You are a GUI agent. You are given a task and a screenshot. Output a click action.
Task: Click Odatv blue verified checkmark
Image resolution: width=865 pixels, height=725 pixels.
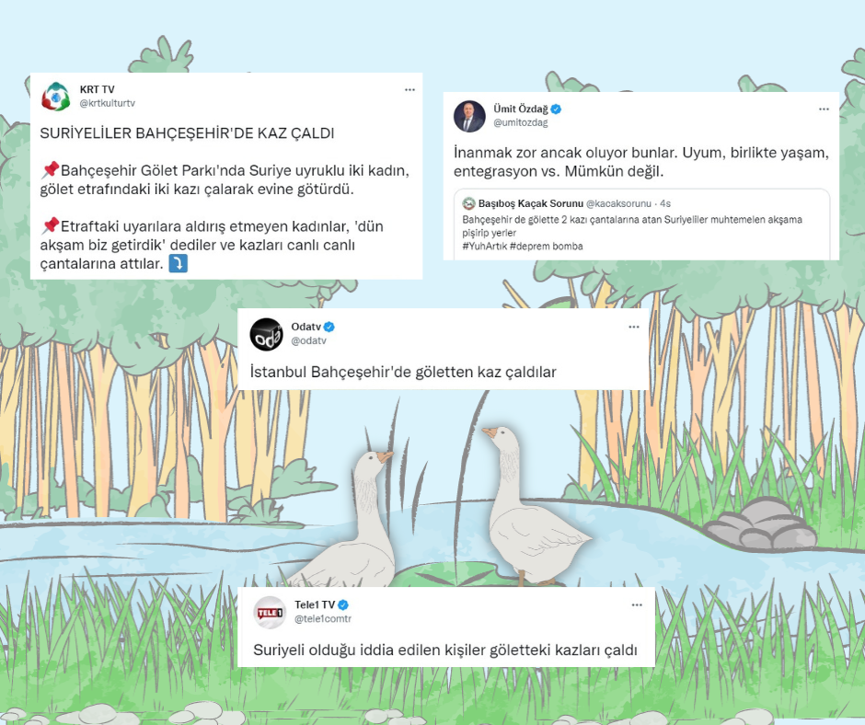(329, 327)
